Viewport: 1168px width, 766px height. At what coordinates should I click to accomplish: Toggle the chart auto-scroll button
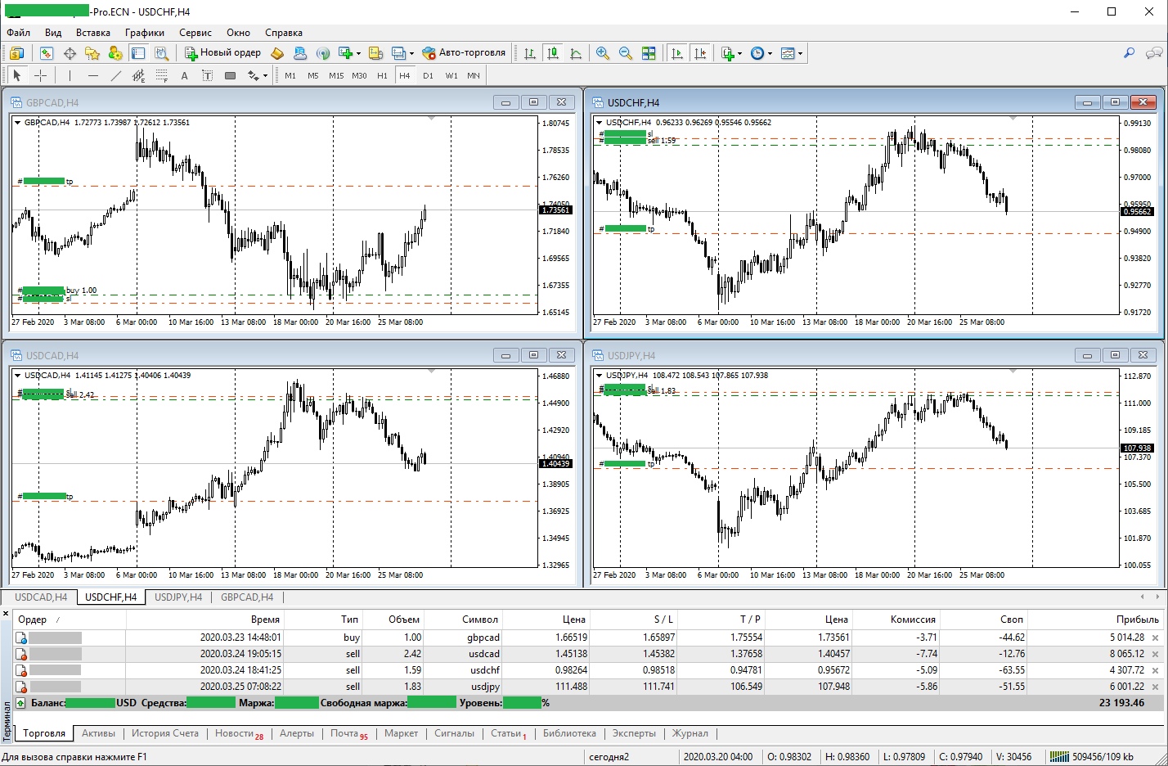tap(677, 53)
